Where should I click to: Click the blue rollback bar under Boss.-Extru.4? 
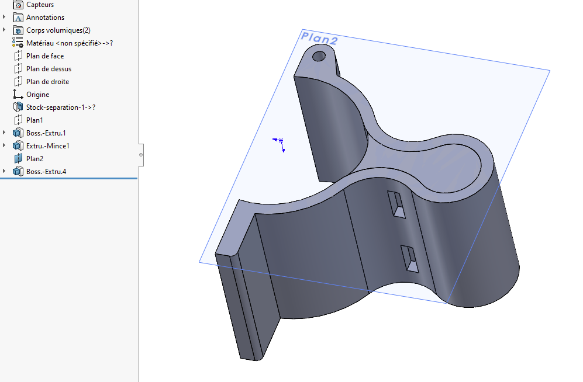(x=69, y=179)
